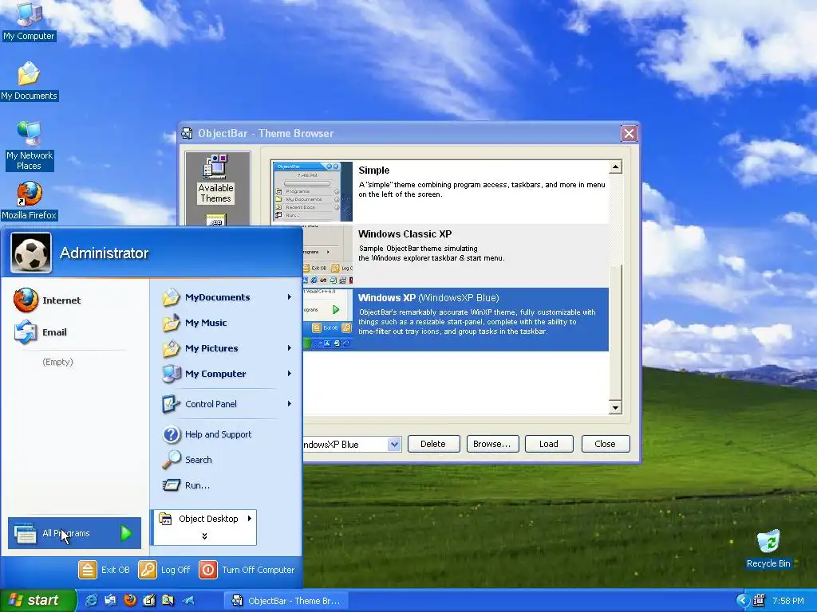Open Help and Support in the start menu
The height and width of the screenshot is (612, 817).
click(x=227, y=434)
